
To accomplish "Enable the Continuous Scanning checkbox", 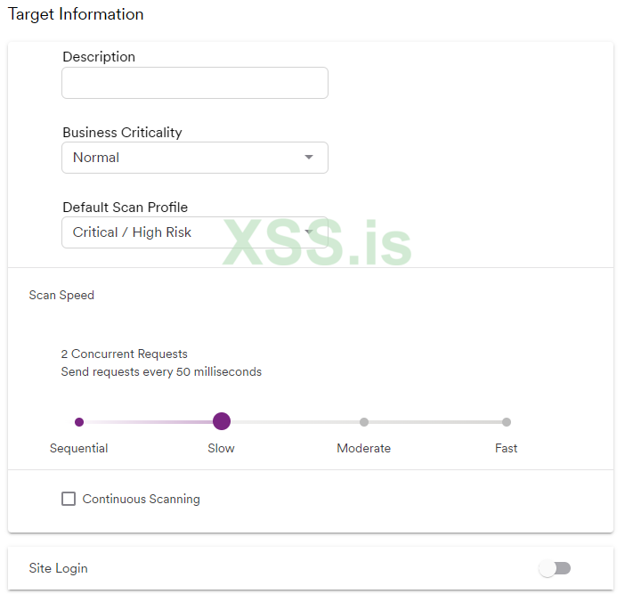I will (x=69, y=499).
